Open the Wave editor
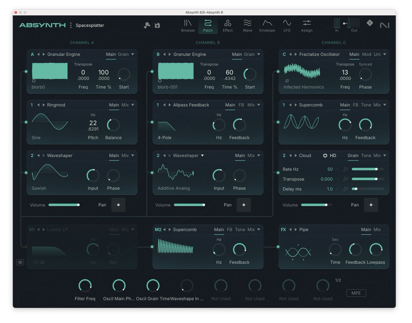 [247, 25]
